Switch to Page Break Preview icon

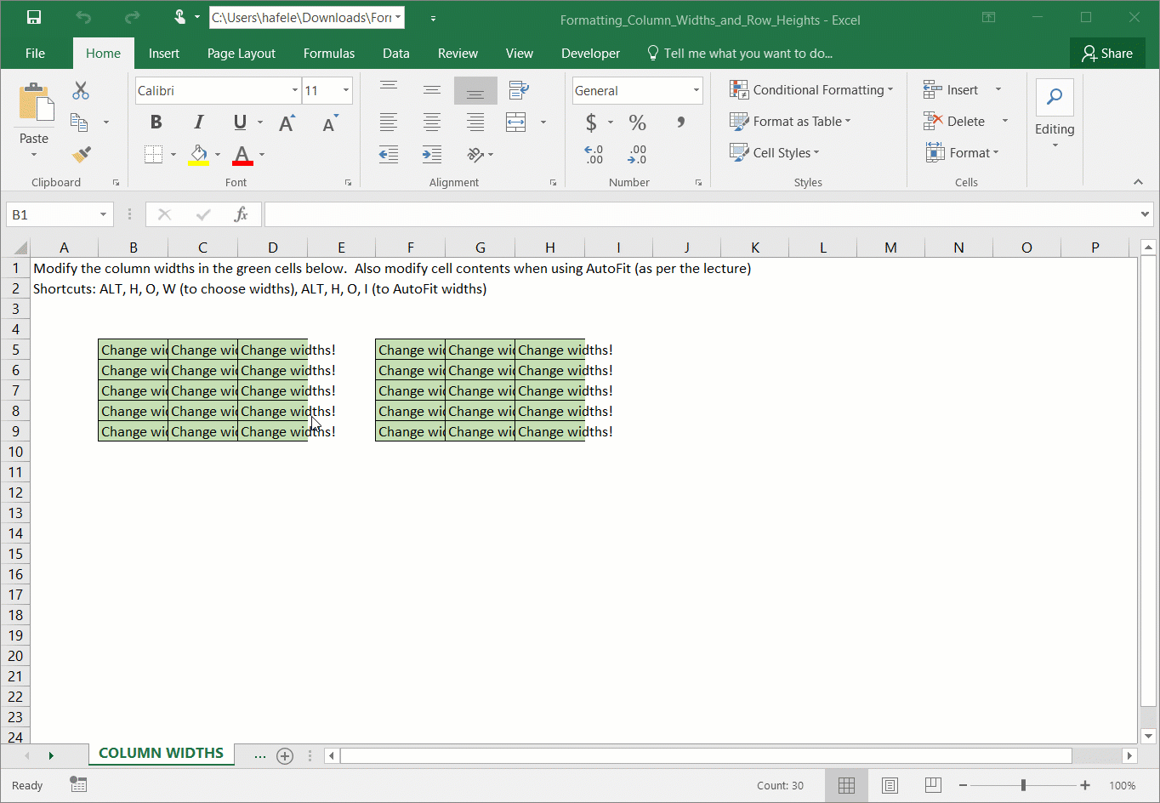(933, 785)
